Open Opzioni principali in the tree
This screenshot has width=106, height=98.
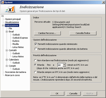[x=13, y=19]
